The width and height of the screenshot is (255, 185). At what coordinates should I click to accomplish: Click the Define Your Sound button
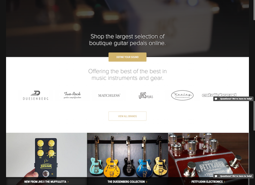pos(128,57)
